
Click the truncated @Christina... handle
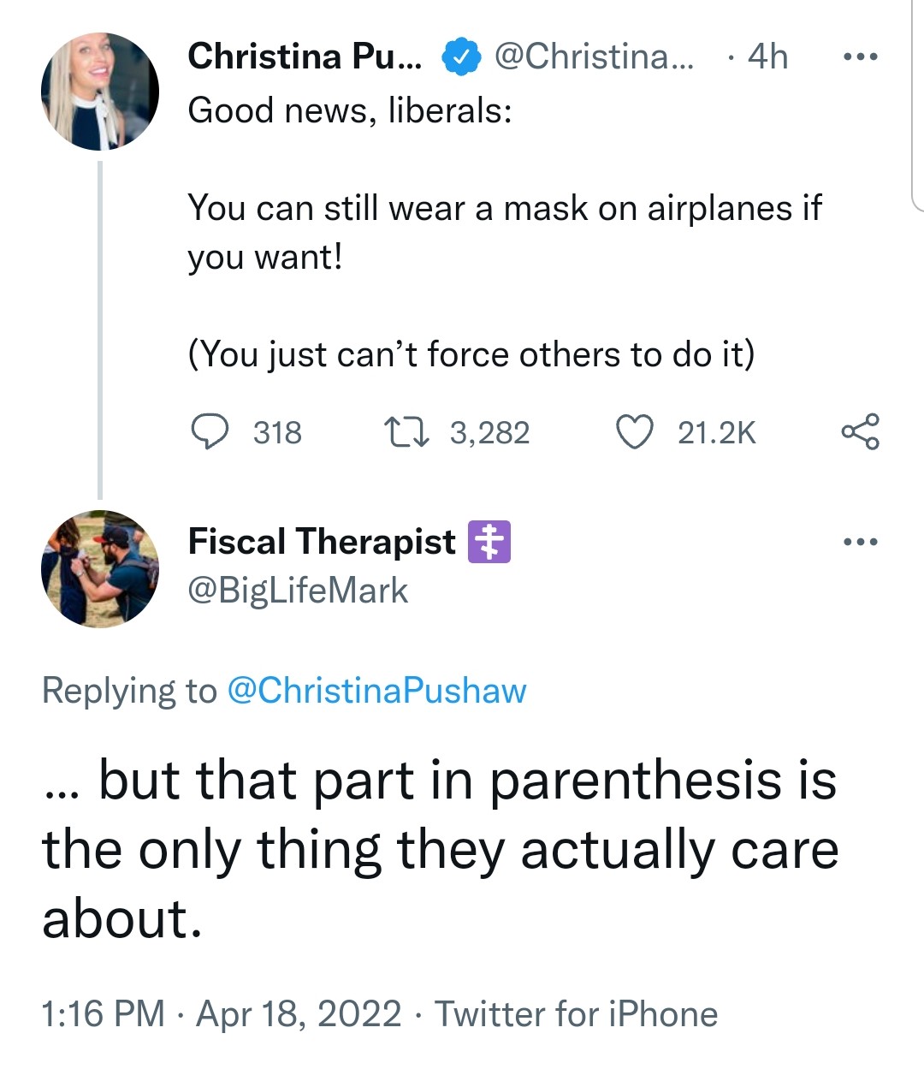(595, 56)
